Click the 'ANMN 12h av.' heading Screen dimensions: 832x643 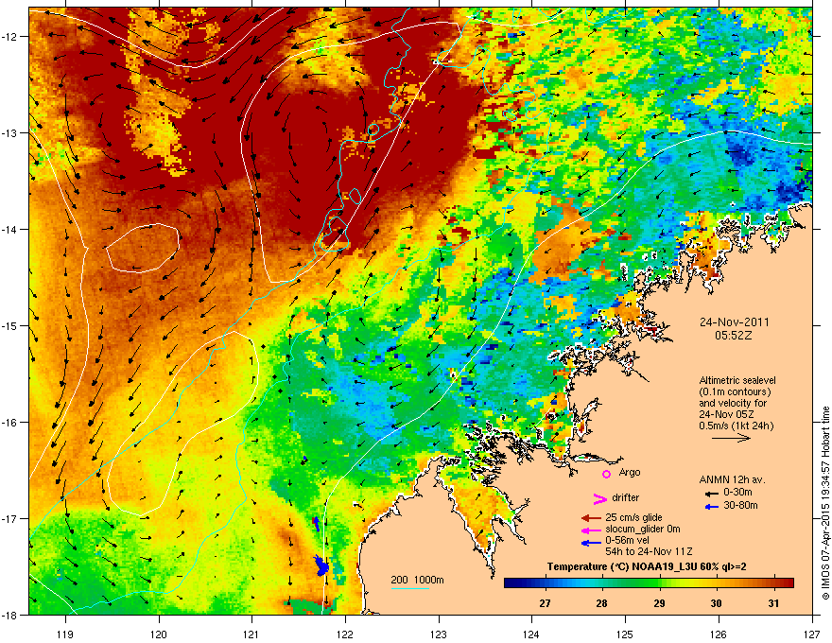tap(732, 479)
